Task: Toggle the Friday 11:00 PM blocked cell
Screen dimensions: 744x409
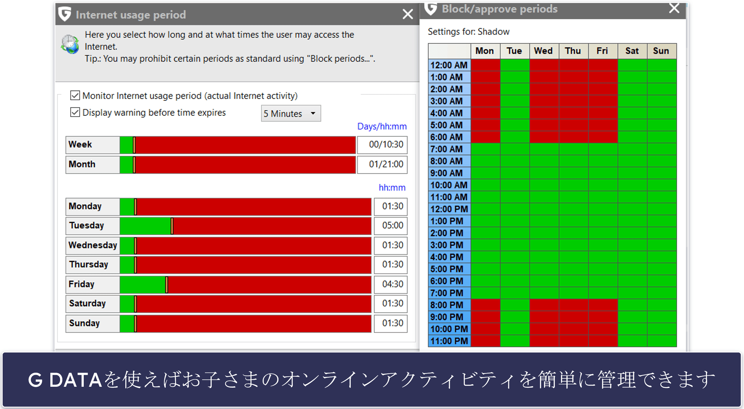Action: (x=603, y=341)
